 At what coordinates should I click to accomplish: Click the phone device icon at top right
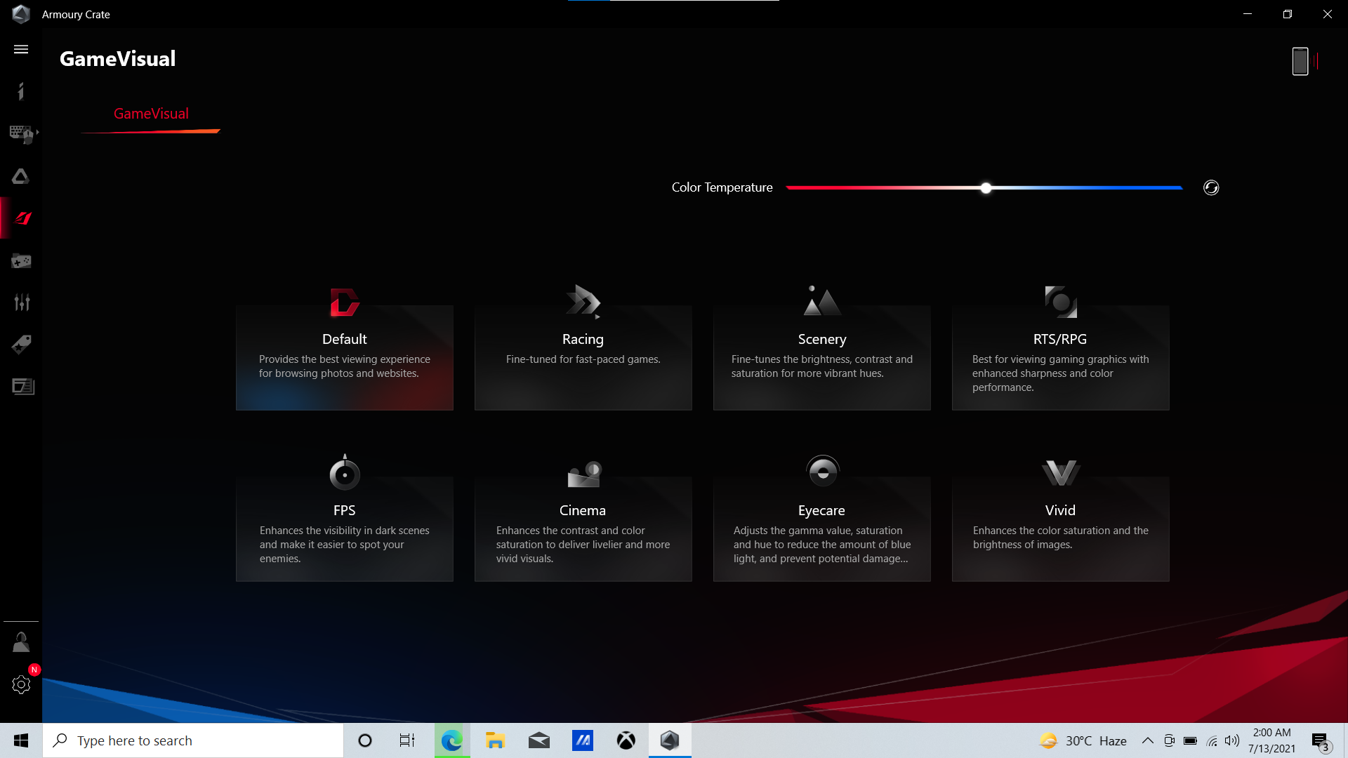(x=1300, y=61)
